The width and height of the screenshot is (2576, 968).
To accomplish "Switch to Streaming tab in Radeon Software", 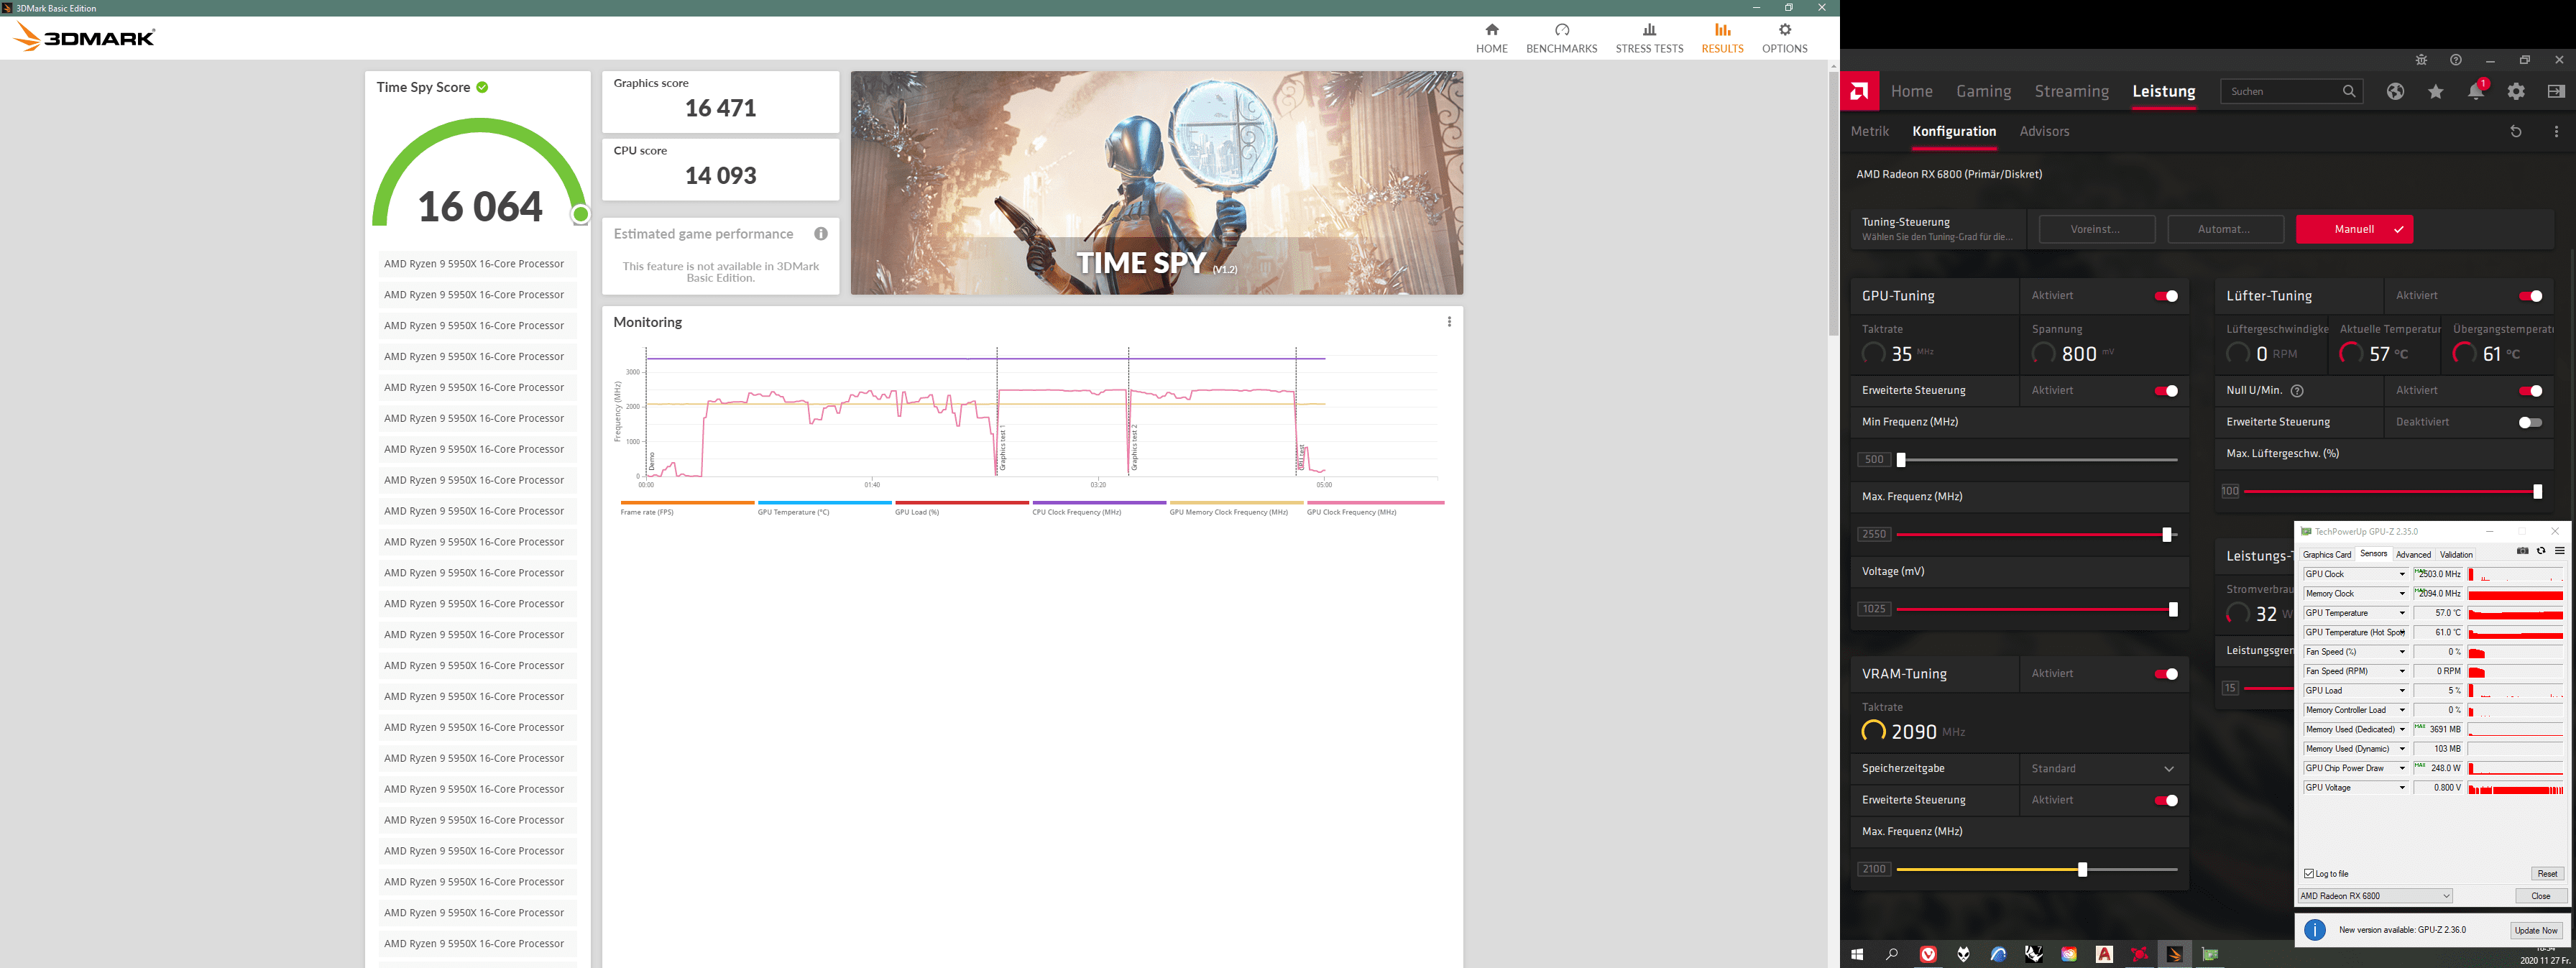I will 2071,91.
